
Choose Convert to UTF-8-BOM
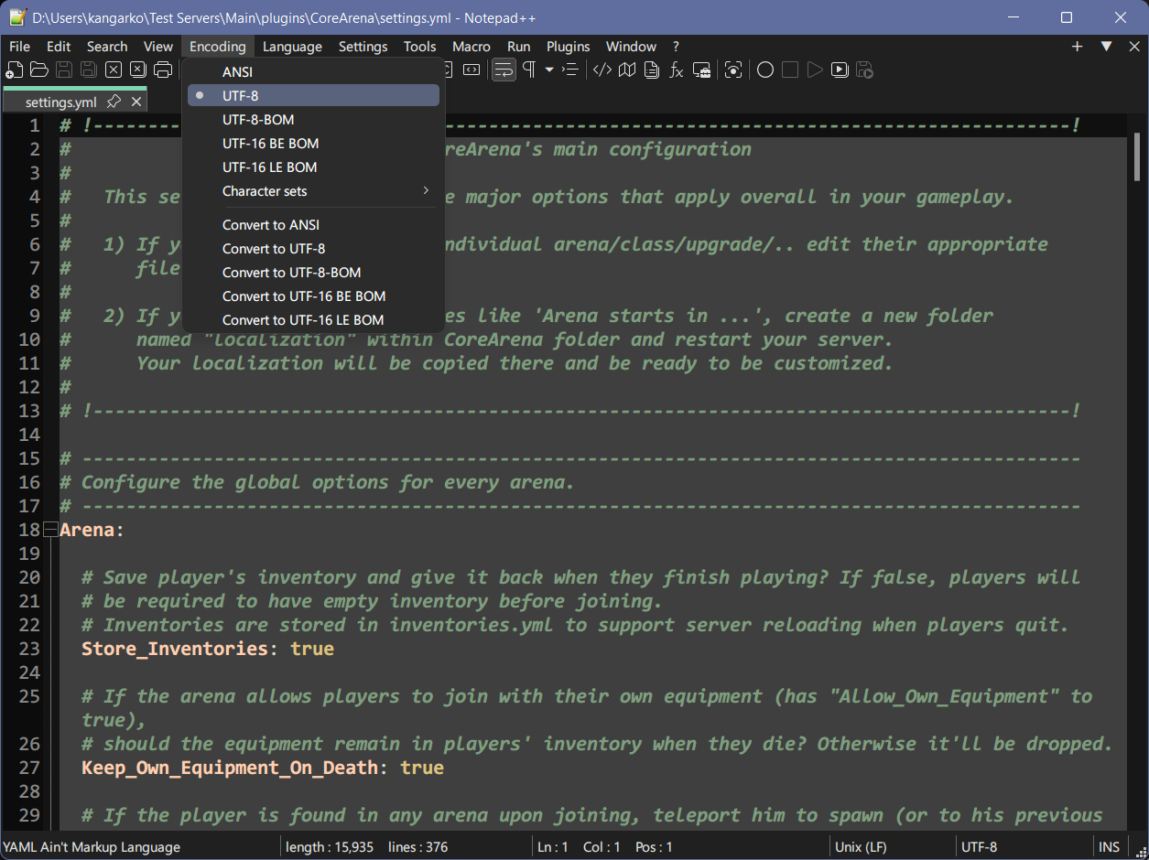tap(313, 272)
